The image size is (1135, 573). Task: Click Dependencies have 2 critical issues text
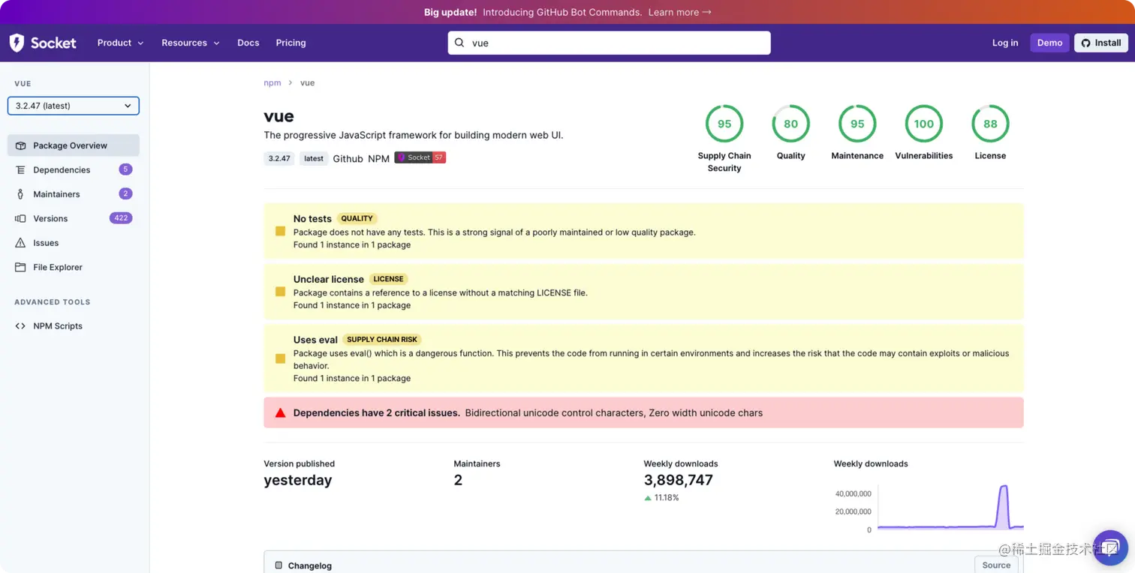377,412
